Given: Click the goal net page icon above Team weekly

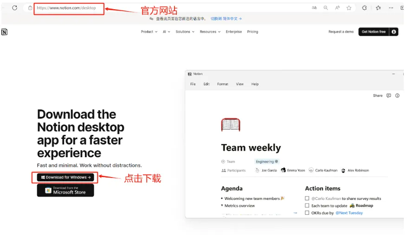Looking at the screenshot, I should (x=231, y=125).
